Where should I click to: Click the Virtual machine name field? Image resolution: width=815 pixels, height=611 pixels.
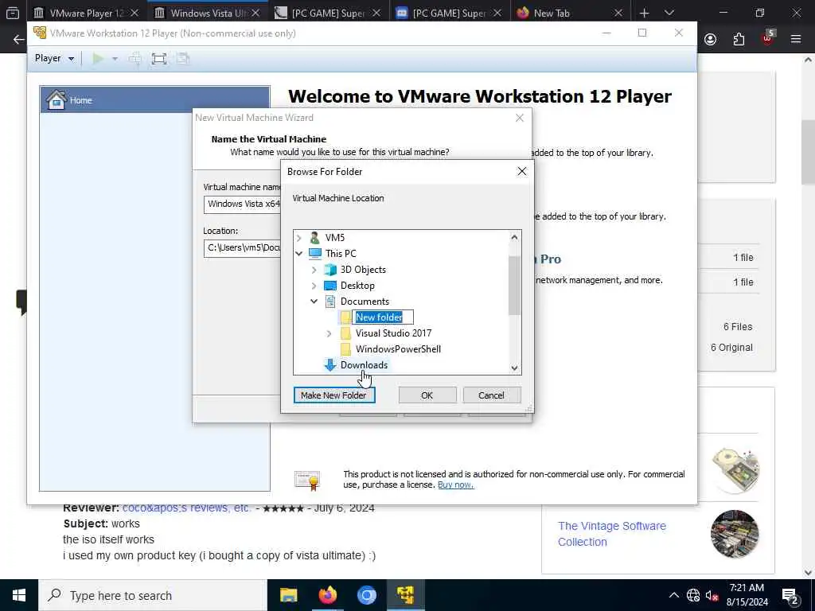point(242,204)
